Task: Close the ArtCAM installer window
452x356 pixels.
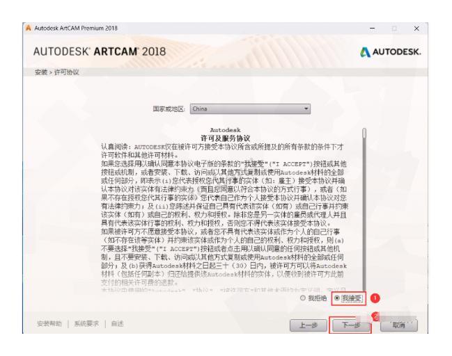Action: coord(416,29)
